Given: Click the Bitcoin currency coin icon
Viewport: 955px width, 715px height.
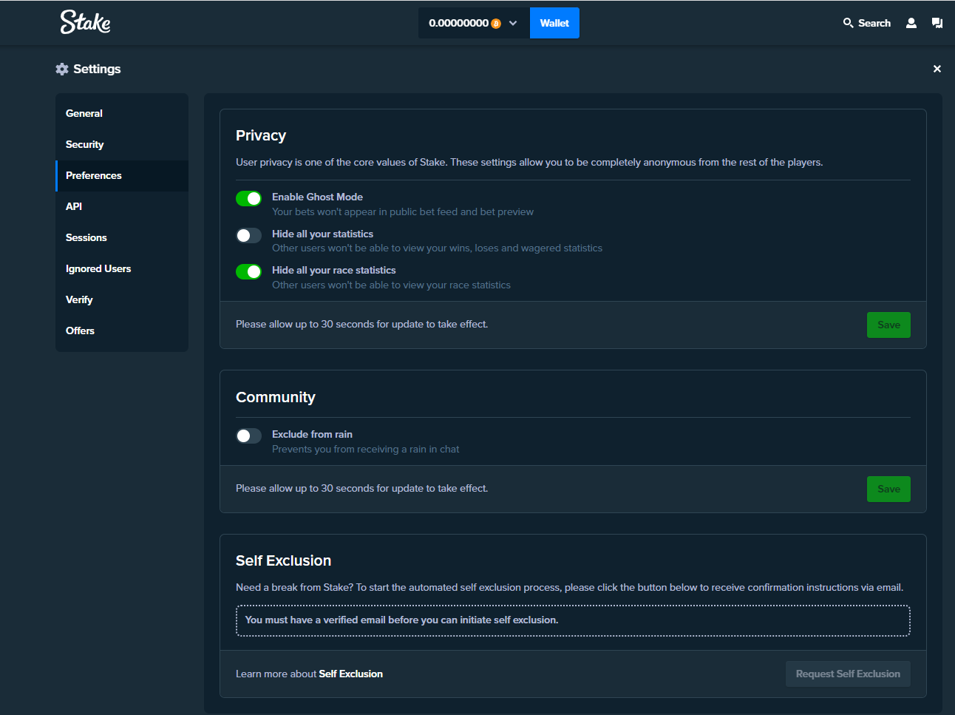Looking at the screenshot, I should pyautogui.click(x=496, y=24).
